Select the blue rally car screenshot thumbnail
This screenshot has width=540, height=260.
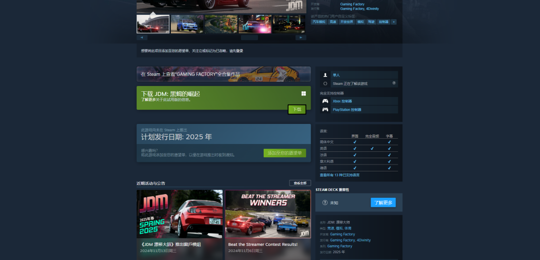(x=187, y=24)
